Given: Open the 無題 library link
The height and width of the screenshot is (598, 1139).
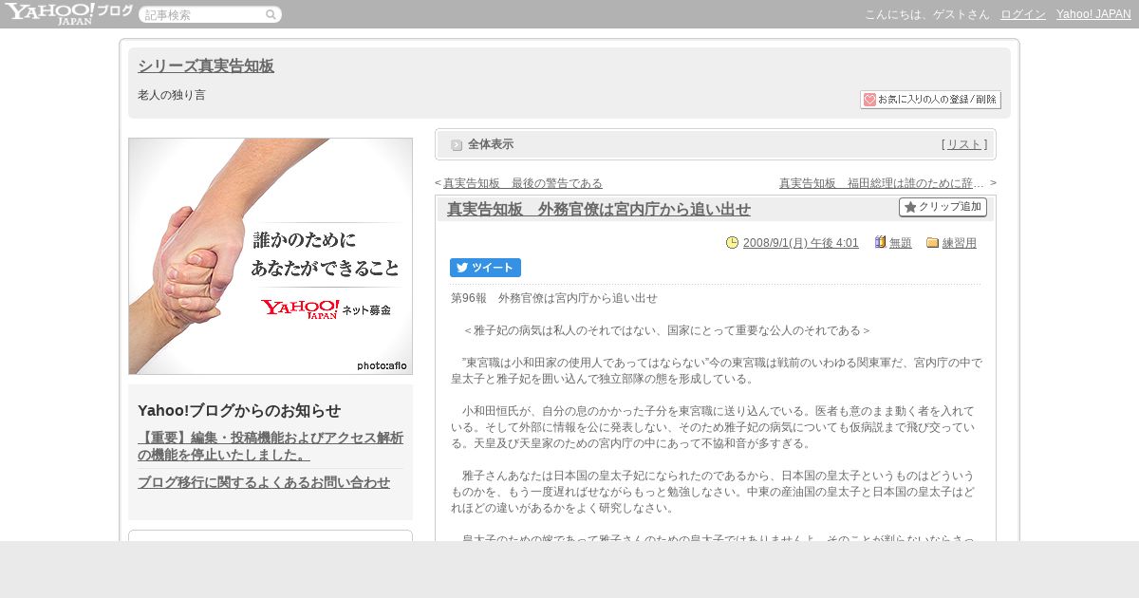Looking at the screenshot, I should coord(901,243).
